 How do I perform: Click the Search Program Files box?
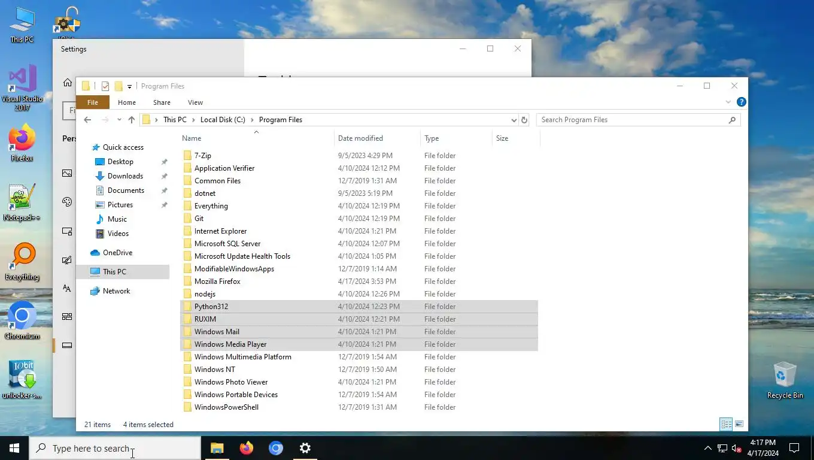tap(638, 120)
